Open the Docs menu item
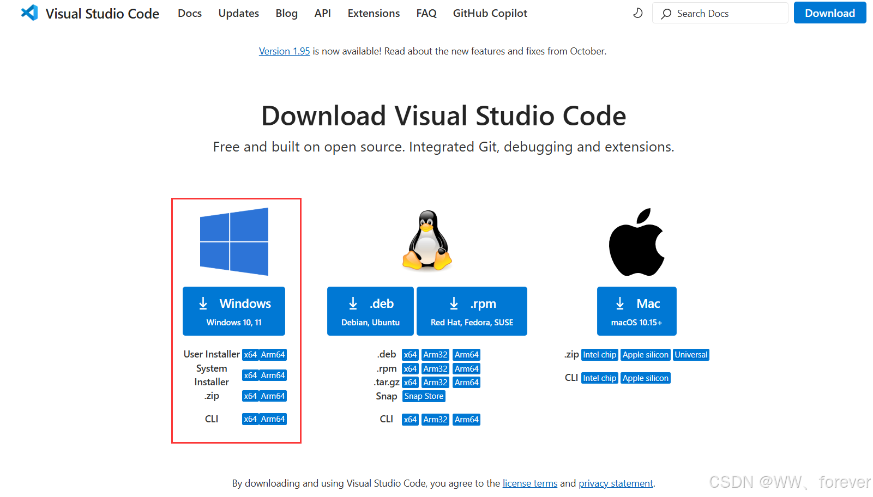The image size is (873, 497). pos(190,13)
